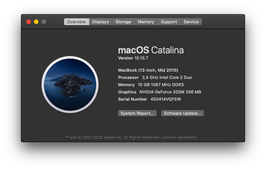
Task: Click the macOS Catalina island logo
Action: [x=70, y=85]
